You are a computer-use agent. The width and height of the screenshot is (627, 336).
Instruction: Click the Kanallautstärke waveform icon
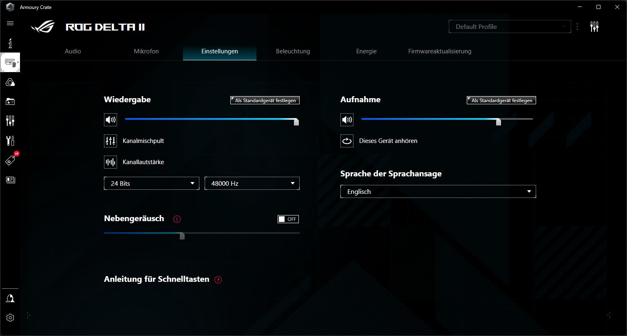coord(110,162)
